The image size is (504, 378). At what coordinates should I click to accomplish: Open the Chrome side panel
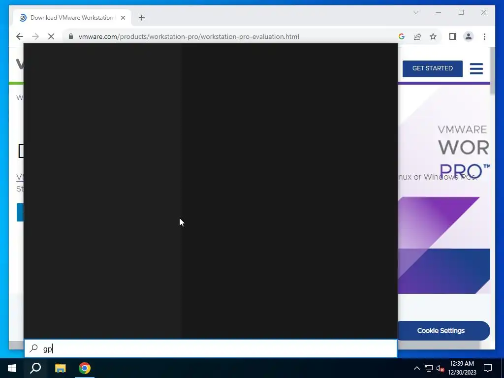pyautogui.click(x=453, y=36)
